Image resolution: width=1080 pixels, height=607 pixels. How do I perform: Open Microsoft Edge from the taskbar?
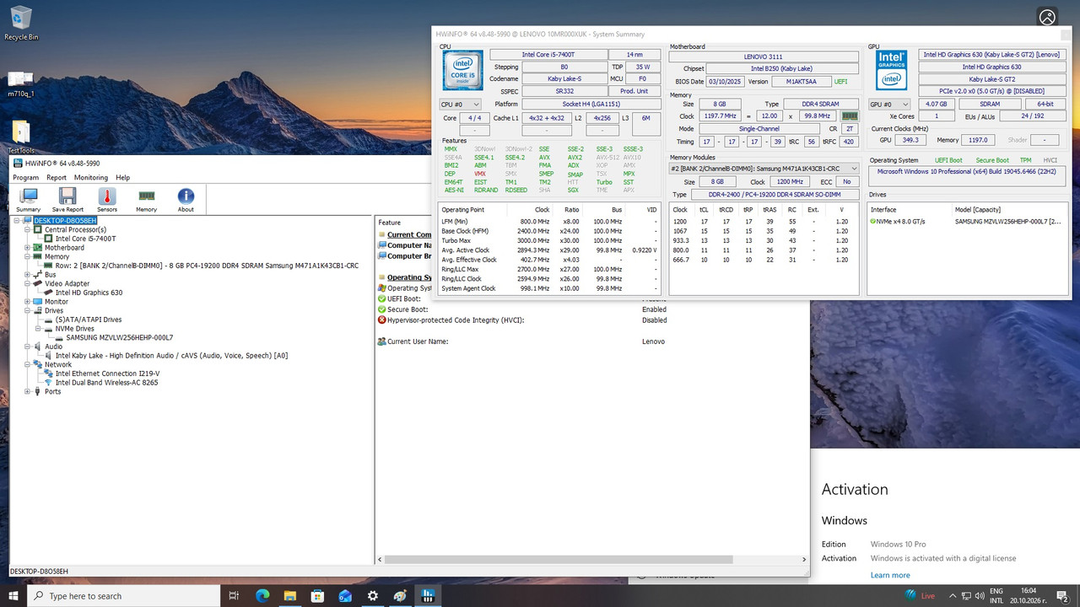(262, 595)
